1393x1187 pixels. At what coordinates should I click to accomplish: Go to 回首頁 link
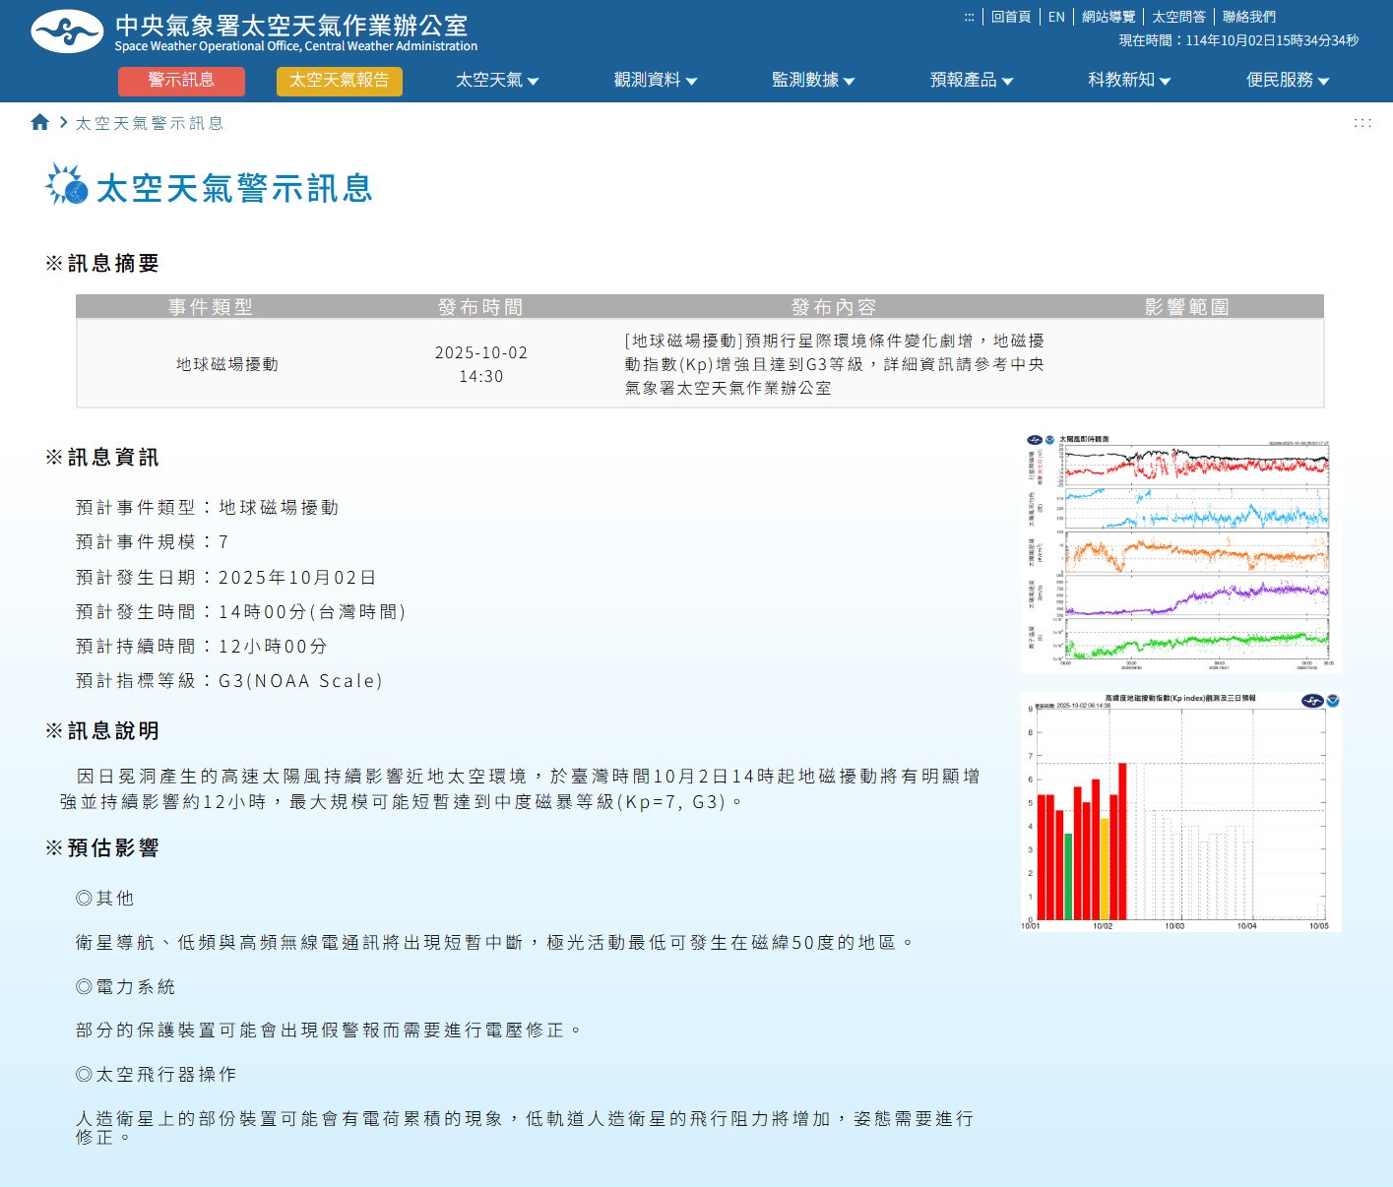[x=1010, y=17]
